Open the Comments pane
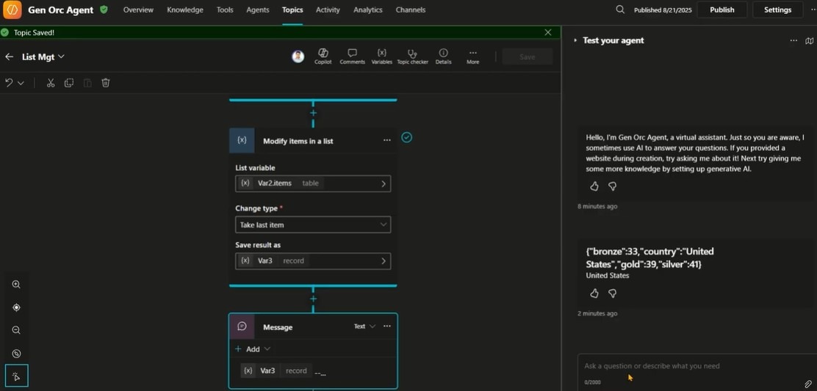Viewport: 817px width, 391px height. pyautogui.click(x=352, y=56)
